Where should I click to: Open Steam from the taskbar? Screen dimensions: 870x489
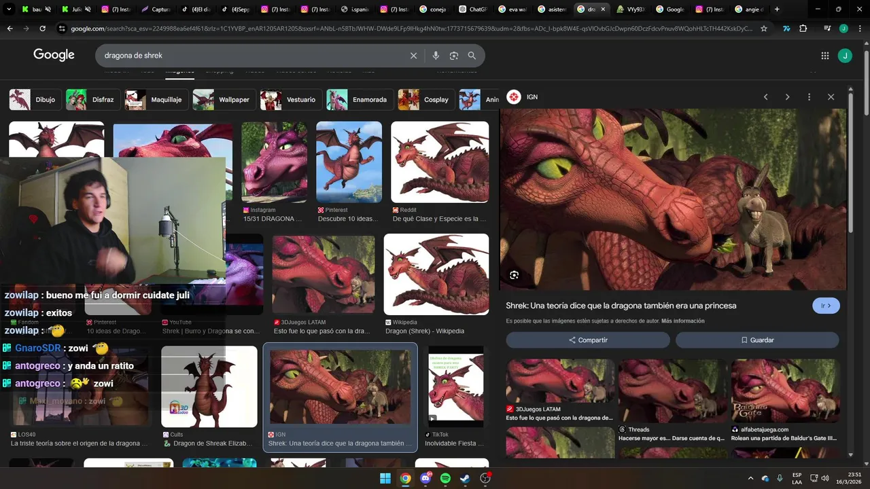(x=466, y=478)
